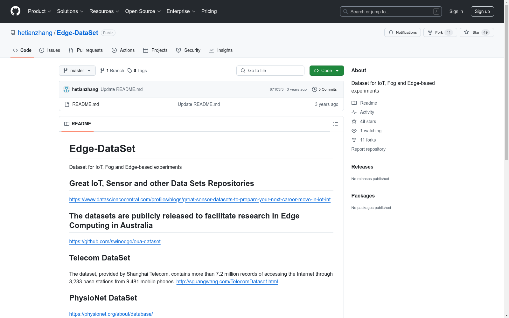Open the README outline list icon
Image resolution: width=509 pixels, height=318 pixels.
335,124
